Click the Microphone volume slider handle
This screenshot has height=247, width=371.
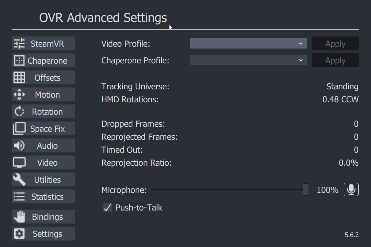(x=305, y=190)
